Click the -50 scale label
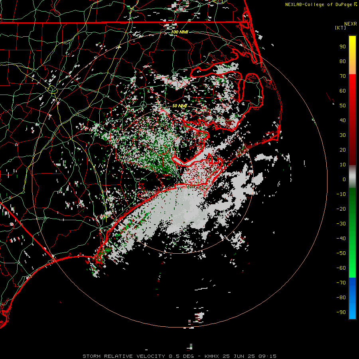The width and height of the screenshot is (359, 359). point(341,253)
